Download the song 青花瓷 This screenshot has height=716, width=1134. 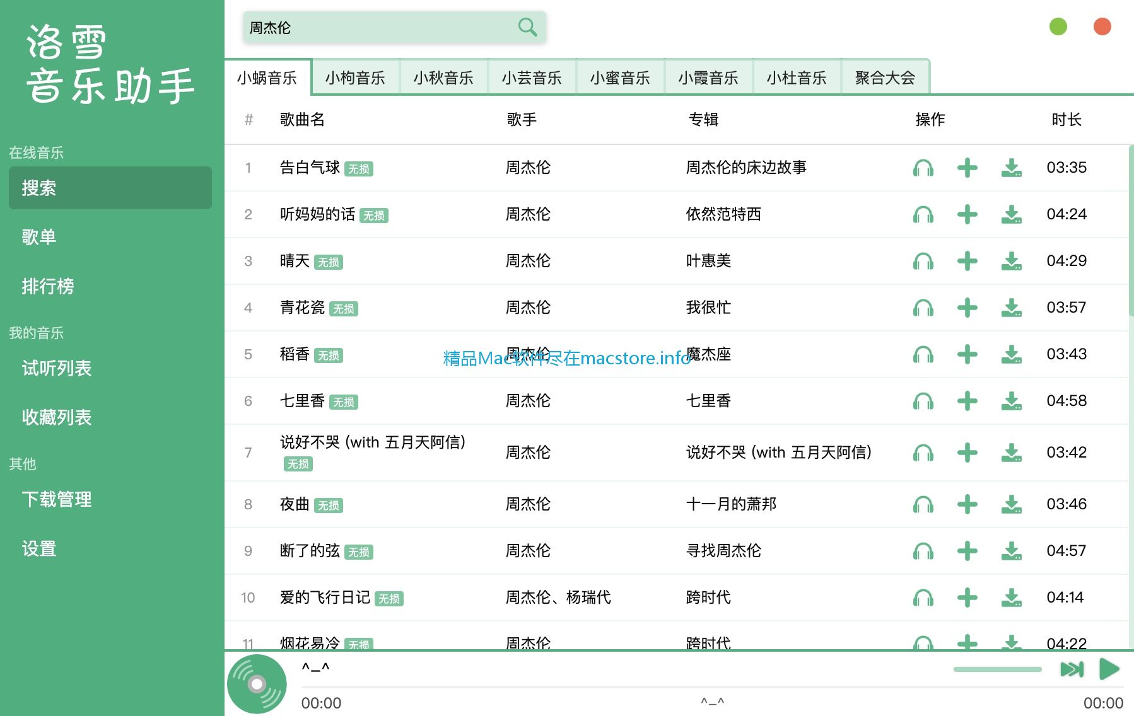(x=1011, y=308)
